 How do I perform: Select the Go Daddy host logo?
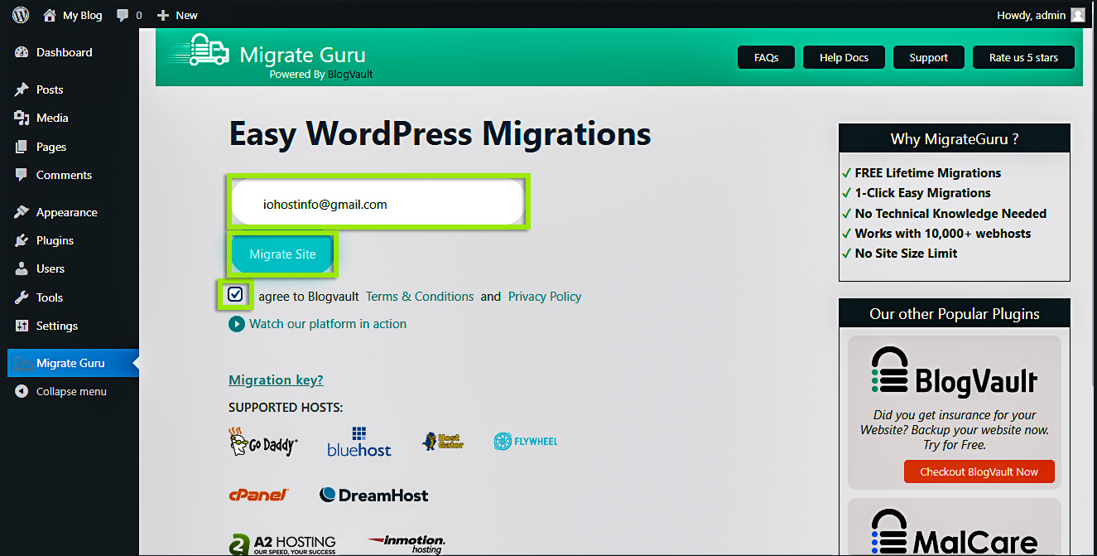click(262, 441)
